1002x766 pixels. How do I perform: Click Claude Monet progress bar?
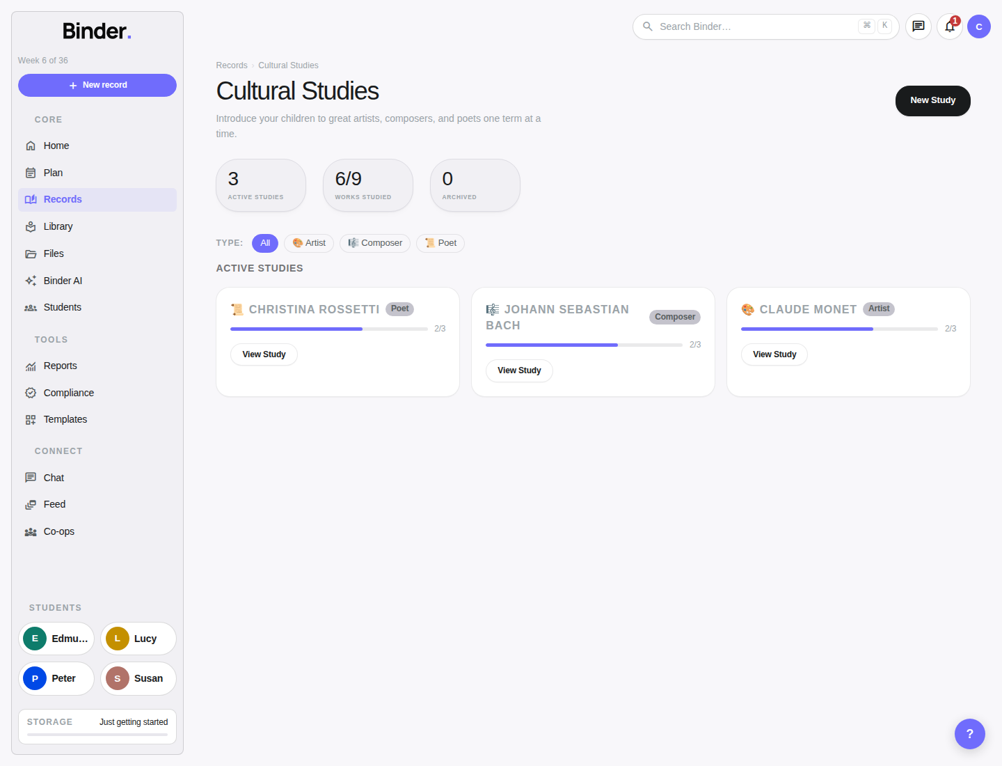[x=839, y=329]
